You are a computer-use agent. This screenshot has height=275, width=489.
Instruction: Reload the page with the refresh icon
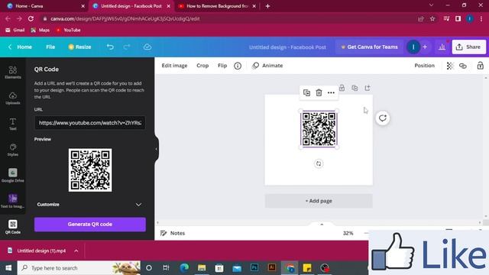31,18
